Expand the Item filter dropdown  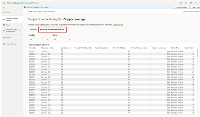point(62,39)
